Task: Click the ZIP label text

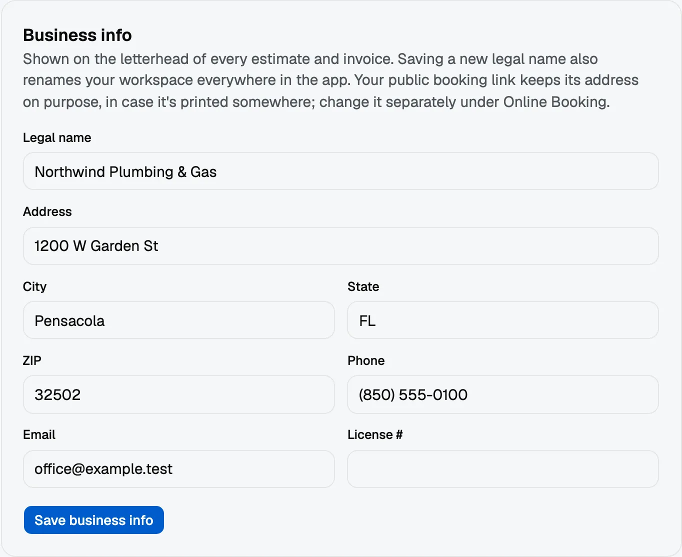Action: [32, 360]
